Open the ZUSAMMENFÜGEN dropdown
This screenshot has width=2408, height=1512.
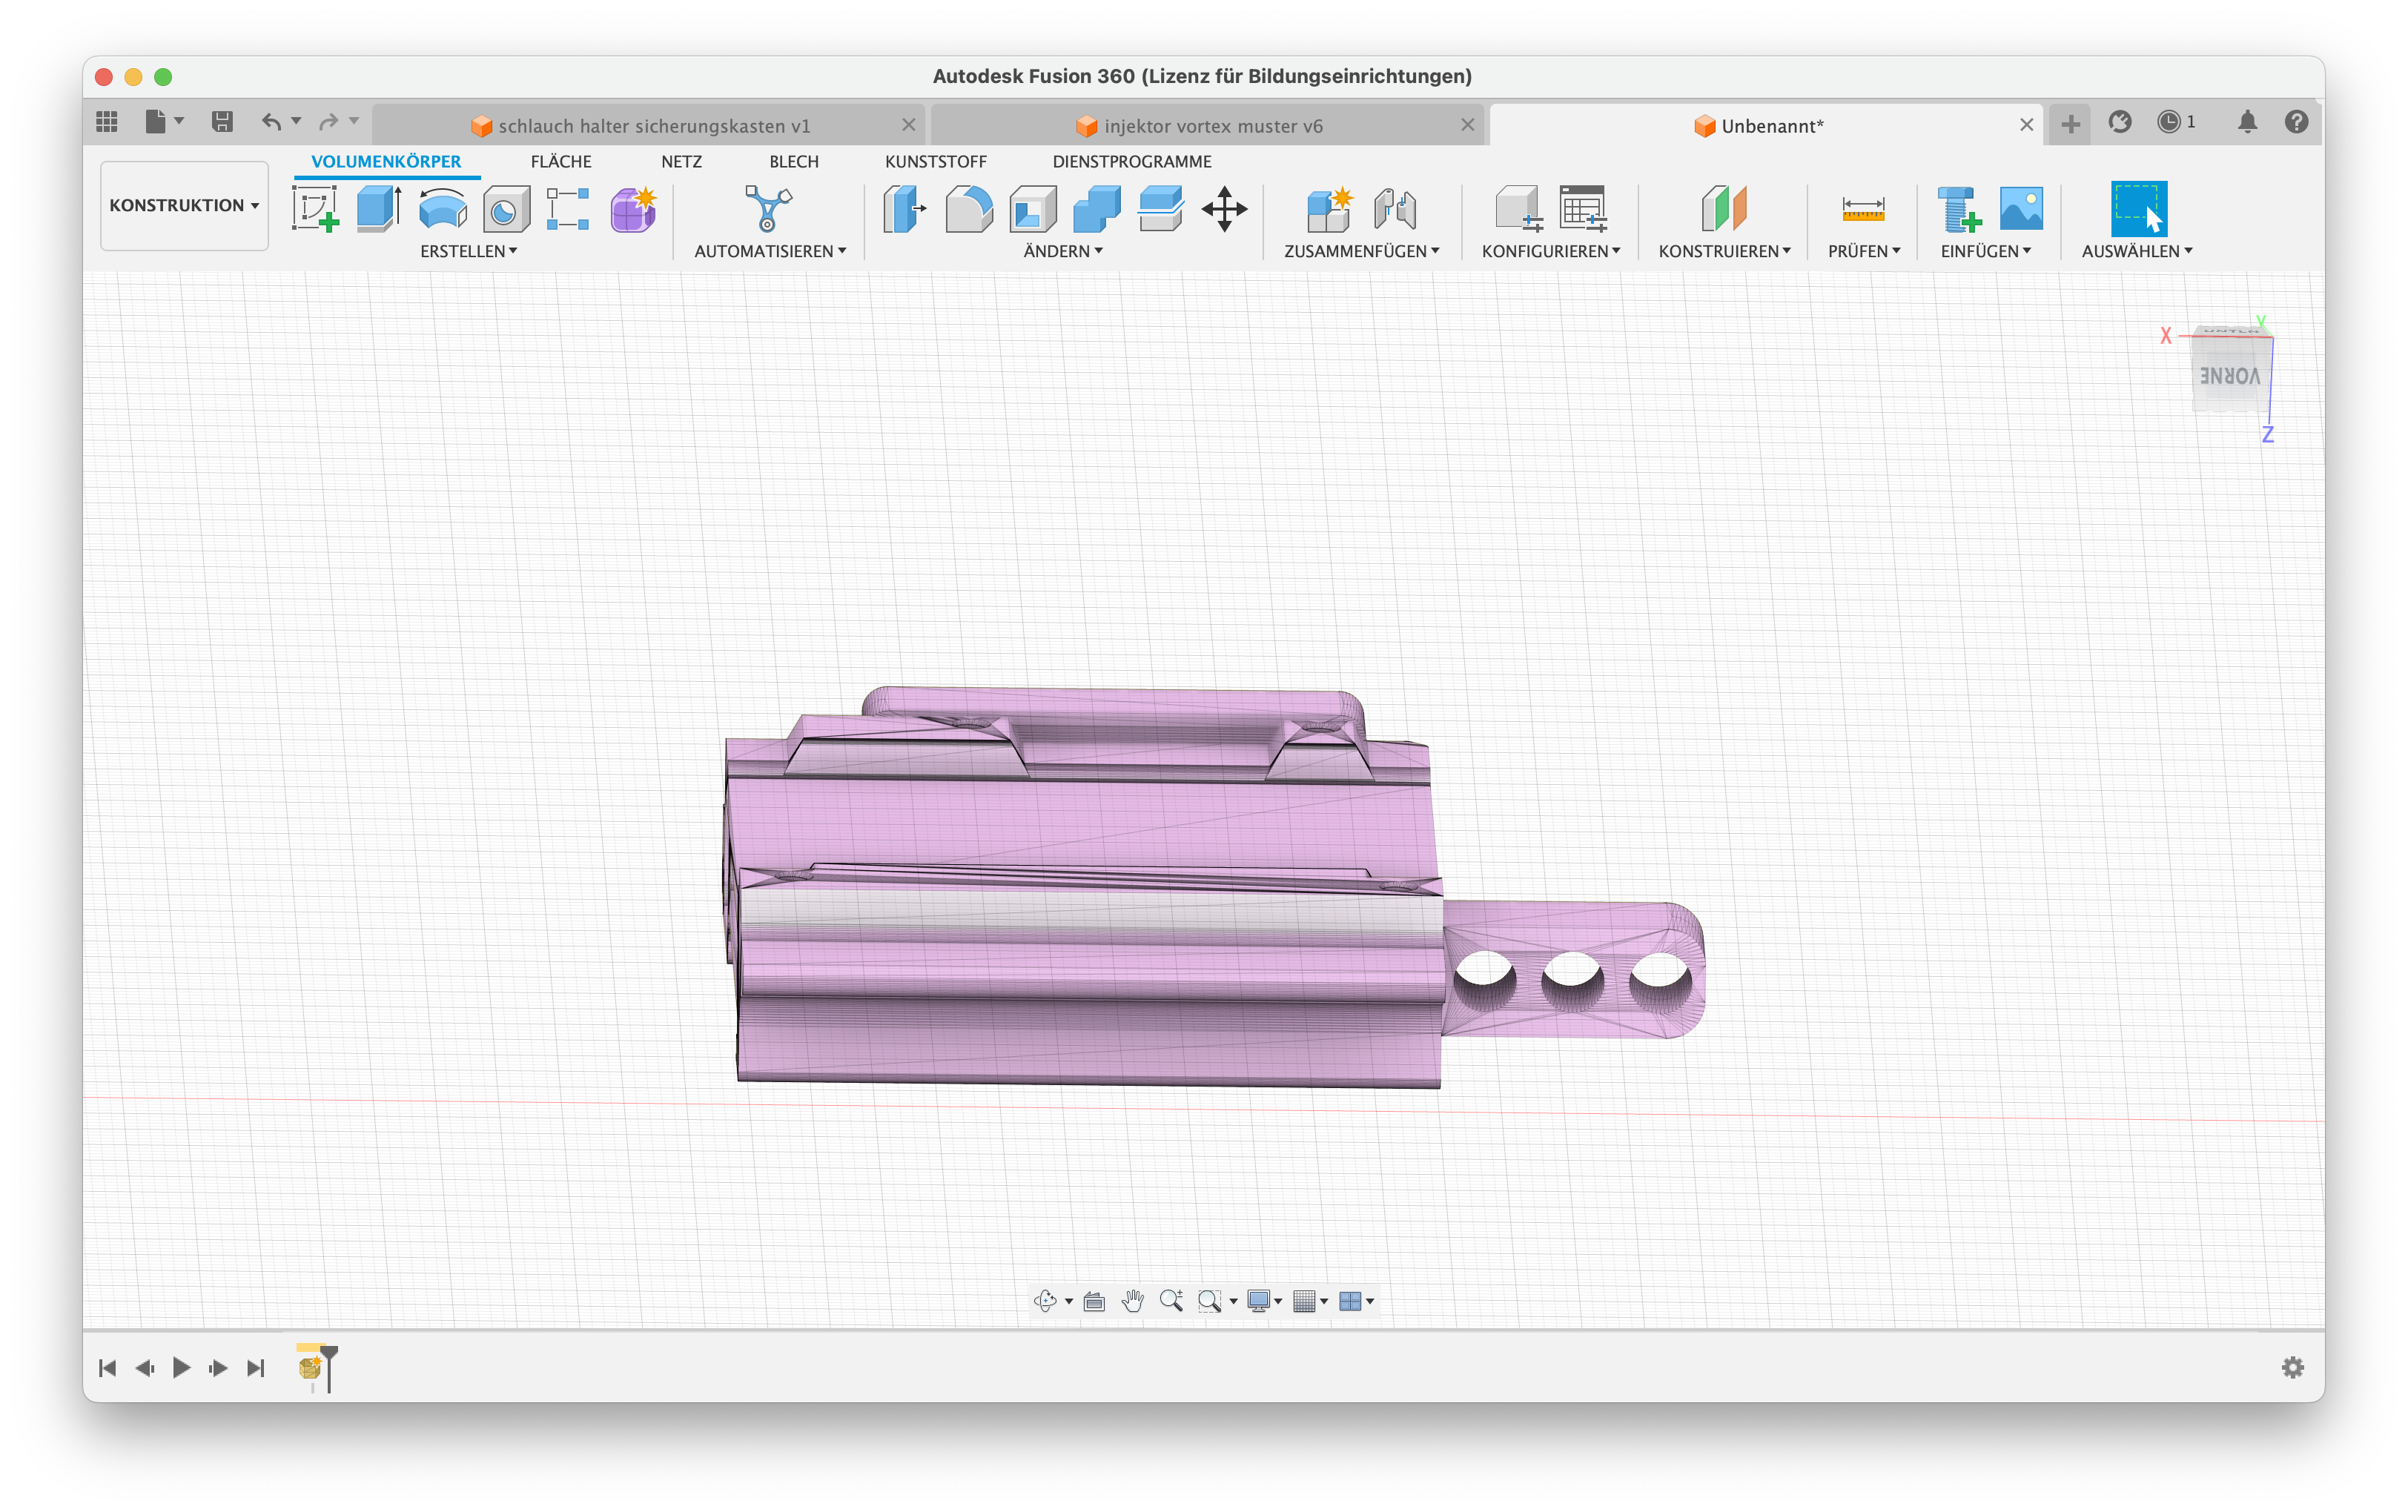(1361, 251)
